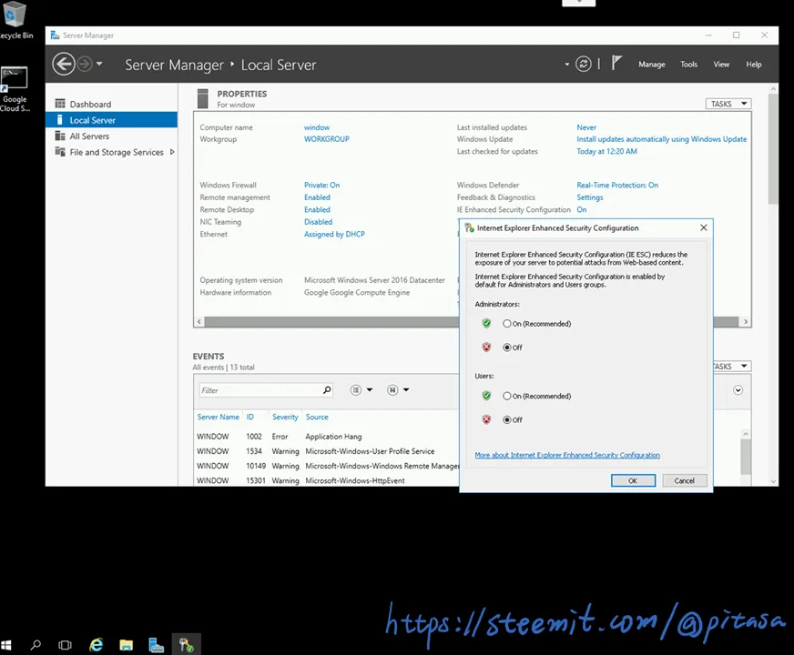Click 'Today at 12:20 AM' update check link
The width and height of the screenshot is (794, 655).
click(606, 151)
